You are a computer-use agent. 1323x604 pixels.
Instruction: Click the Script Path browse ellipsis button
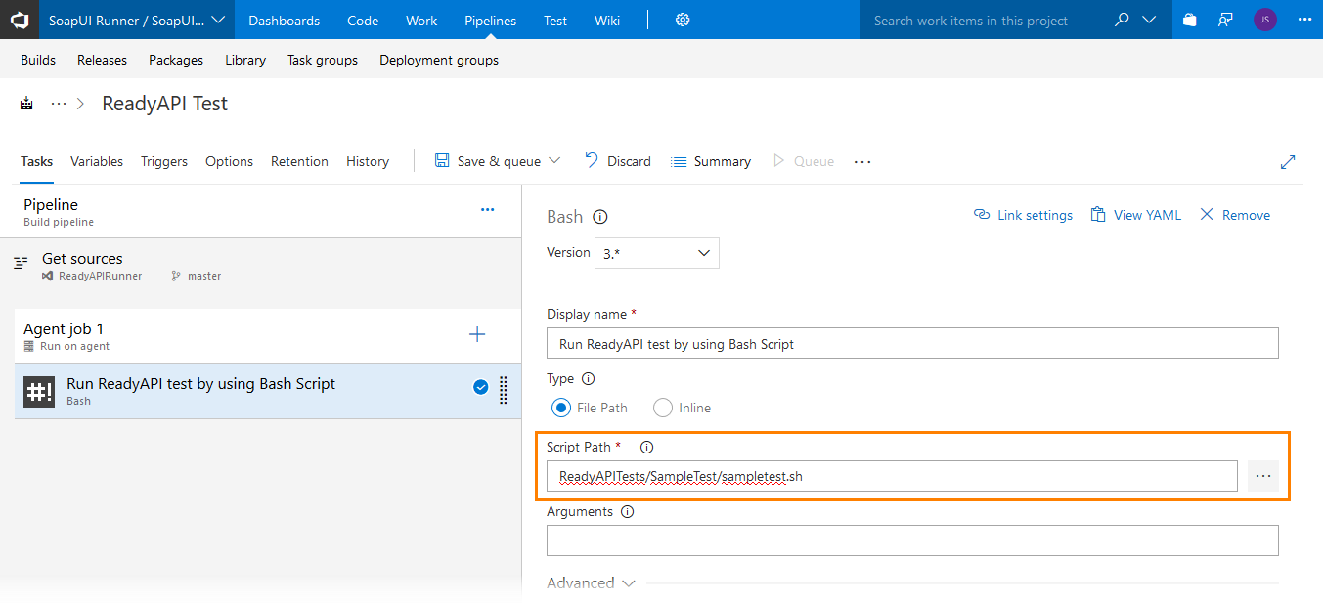1262,476
